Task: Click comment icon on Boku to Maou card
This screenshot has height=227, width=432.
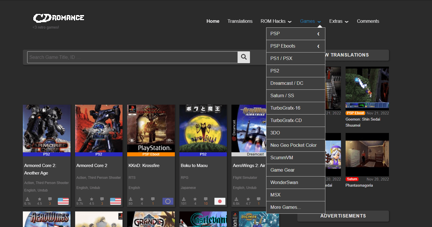Action: (206, 199)
